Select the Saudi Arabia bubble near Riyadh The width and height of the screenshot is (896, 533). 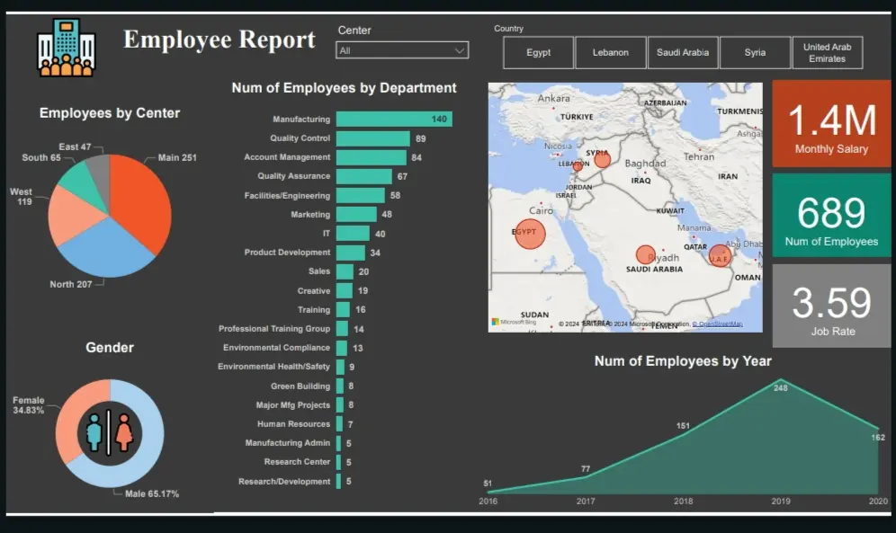click(x=646, y=254)
